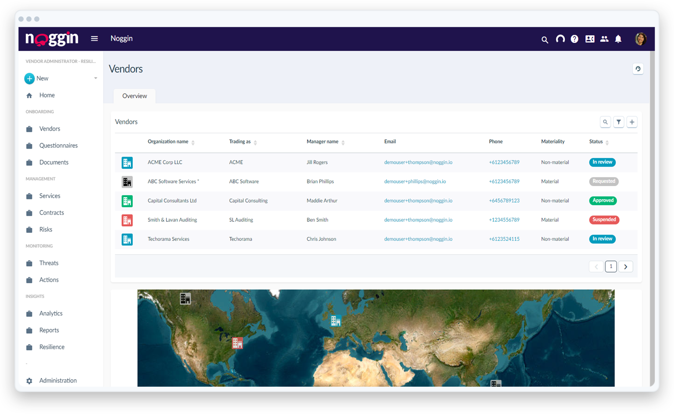Open the hamburger menu next to Noggin logo
Viewport: 674px width, 415px height.
pyautogui.click(x=94, y=38)
